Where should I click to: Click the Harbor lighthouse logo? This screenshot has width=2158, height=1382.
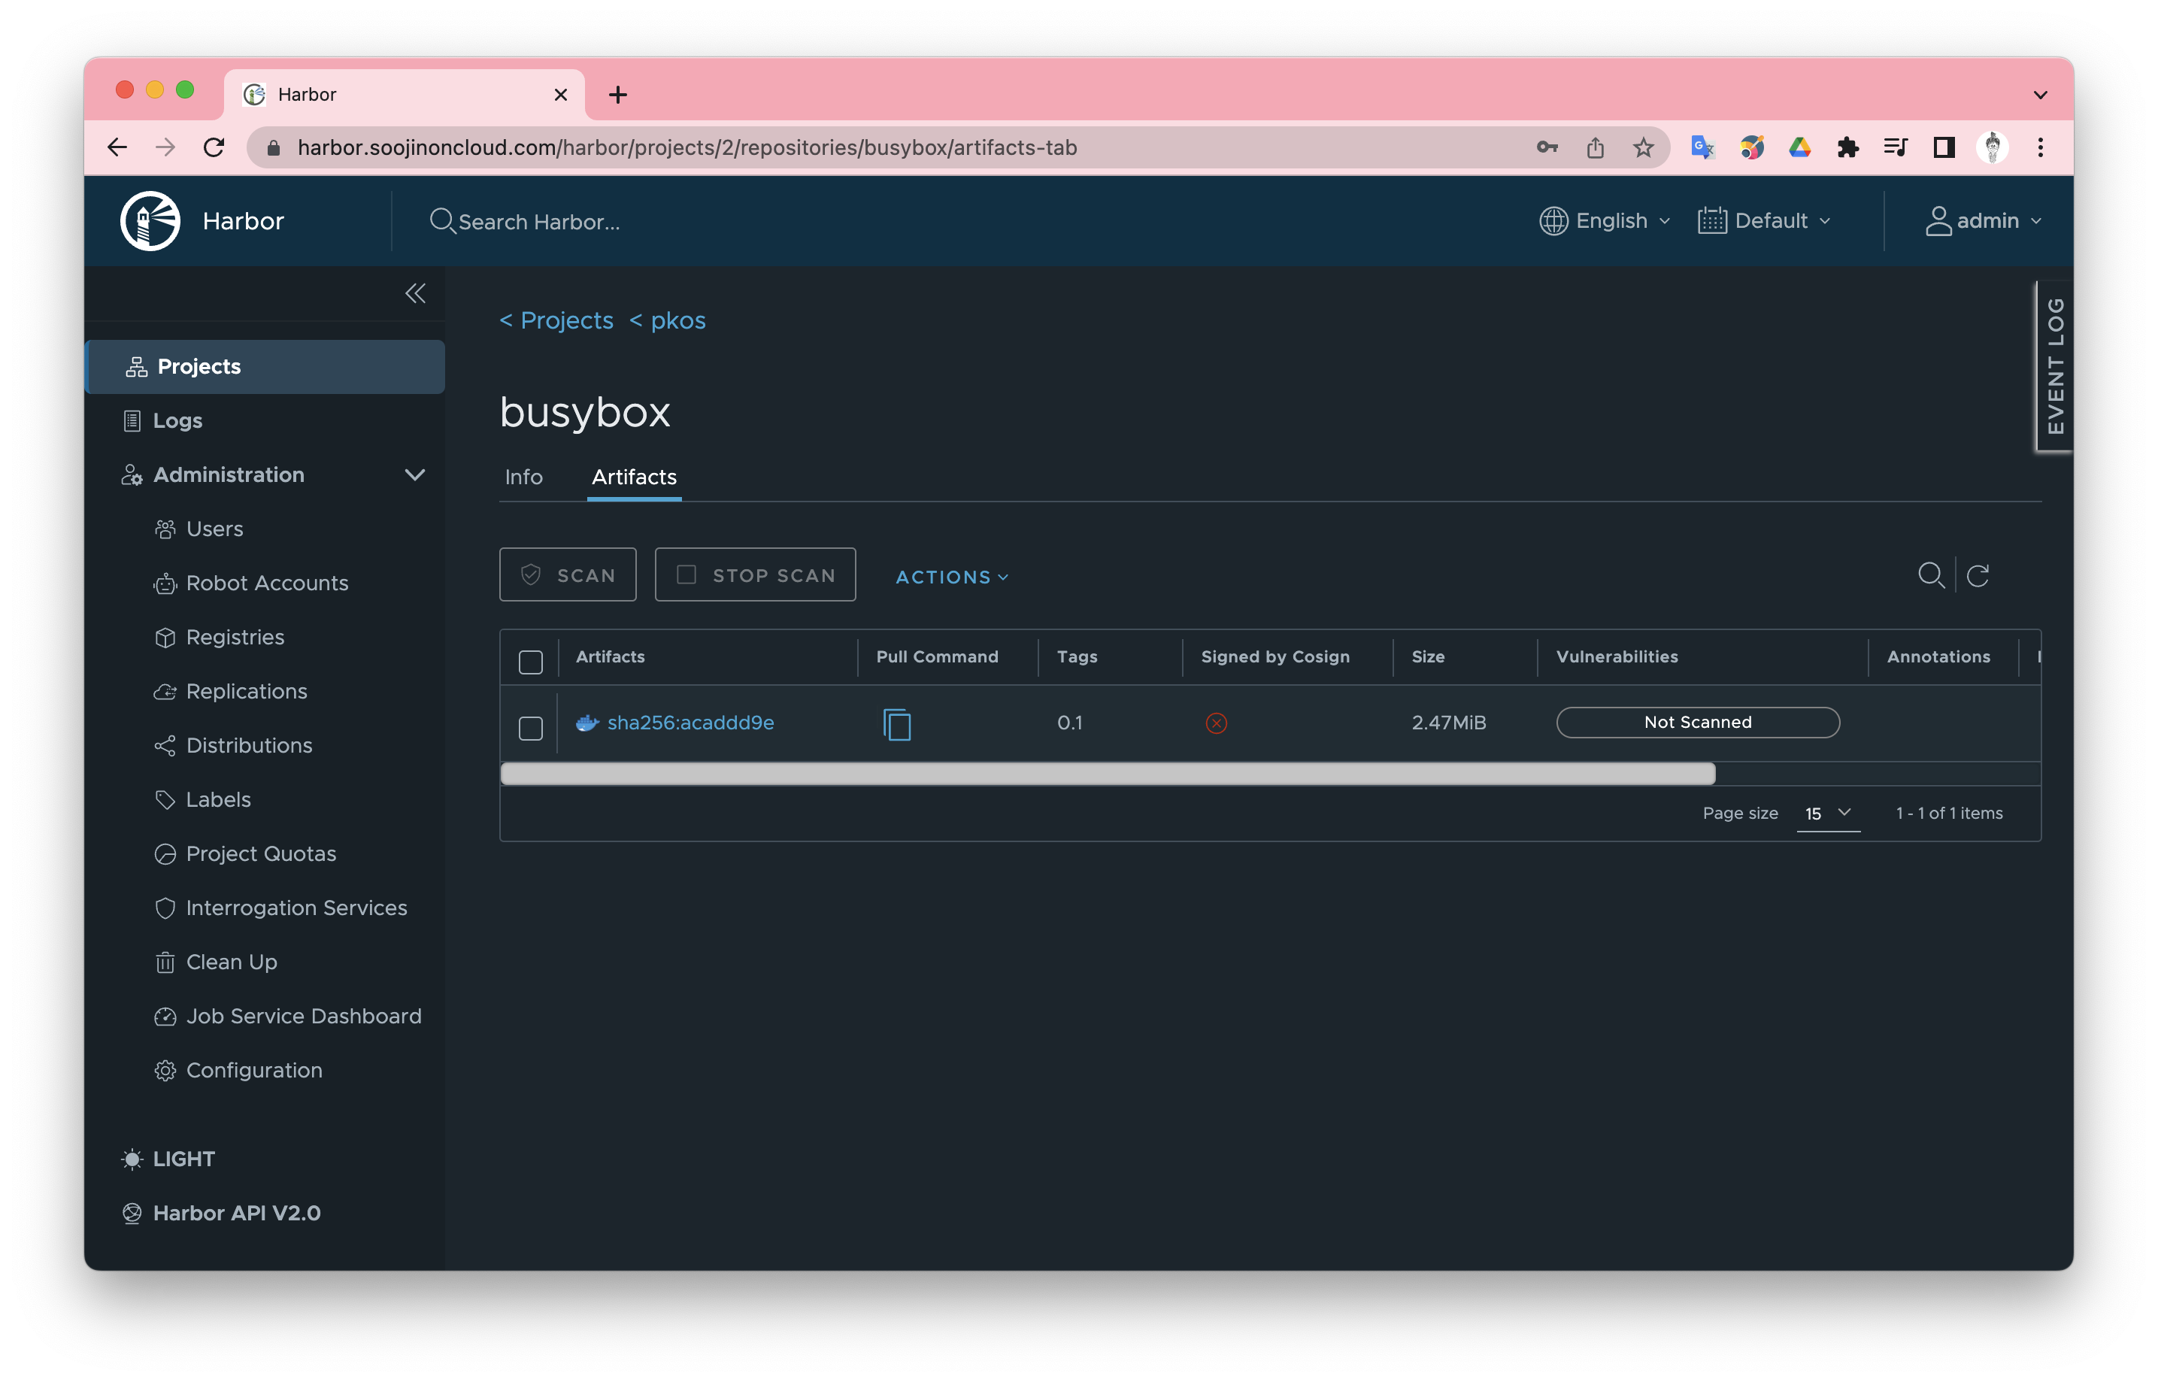coord(150,221)
